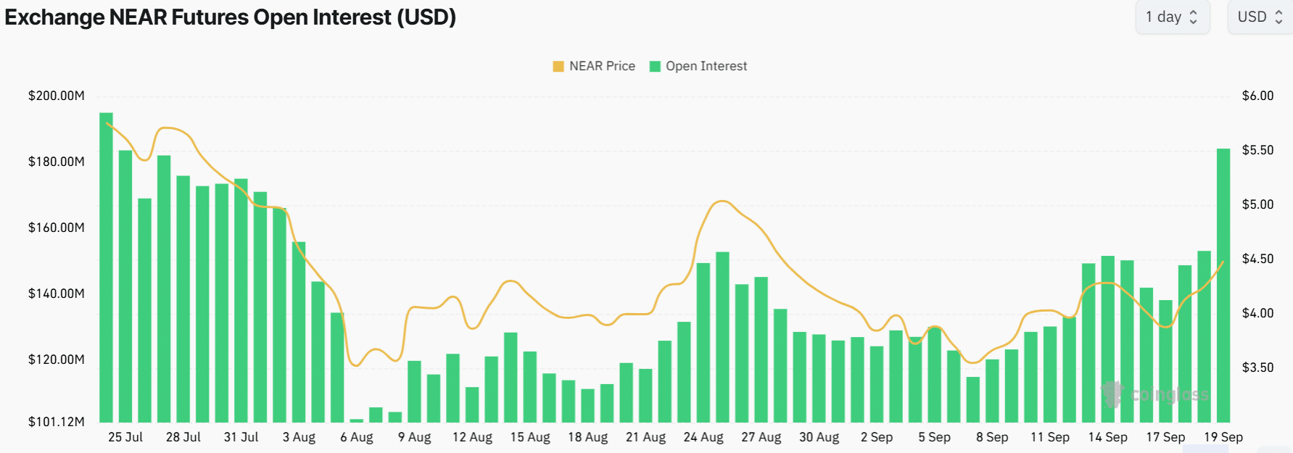Toggle the Open Interest legend label
This screenshot has height=453, width=1293.
[706, 66]
